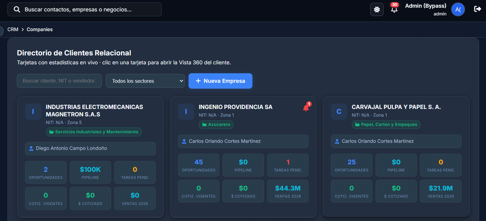Click Magnetron's $0 Ventas 2026 tile
The height and width of the screenshot is (221, 486).
(135, 199)
